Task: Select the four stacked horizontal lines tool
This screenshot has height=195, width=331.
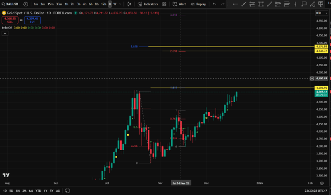Action: coord(287,4)
